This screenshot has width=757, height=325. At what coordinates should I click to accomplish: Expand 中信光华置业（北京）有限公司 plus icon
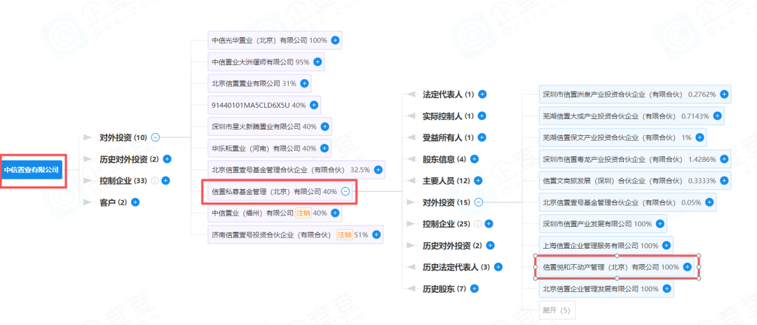(336, 41)
